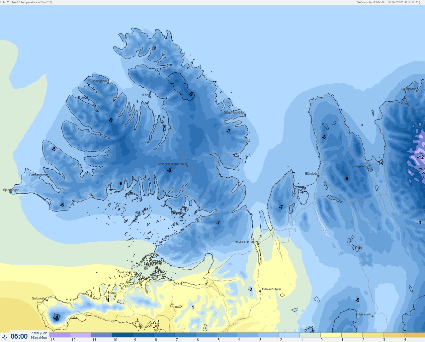Click the Siglufjörður station label
425x342 pixels.
(x=408, y=89)
